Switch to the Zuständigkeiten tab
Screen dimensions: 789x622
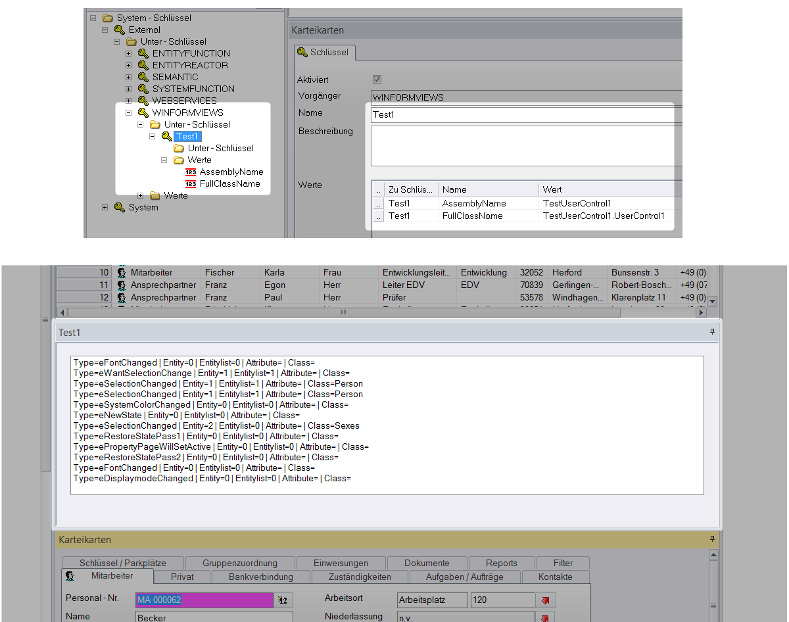click(359, 577)
